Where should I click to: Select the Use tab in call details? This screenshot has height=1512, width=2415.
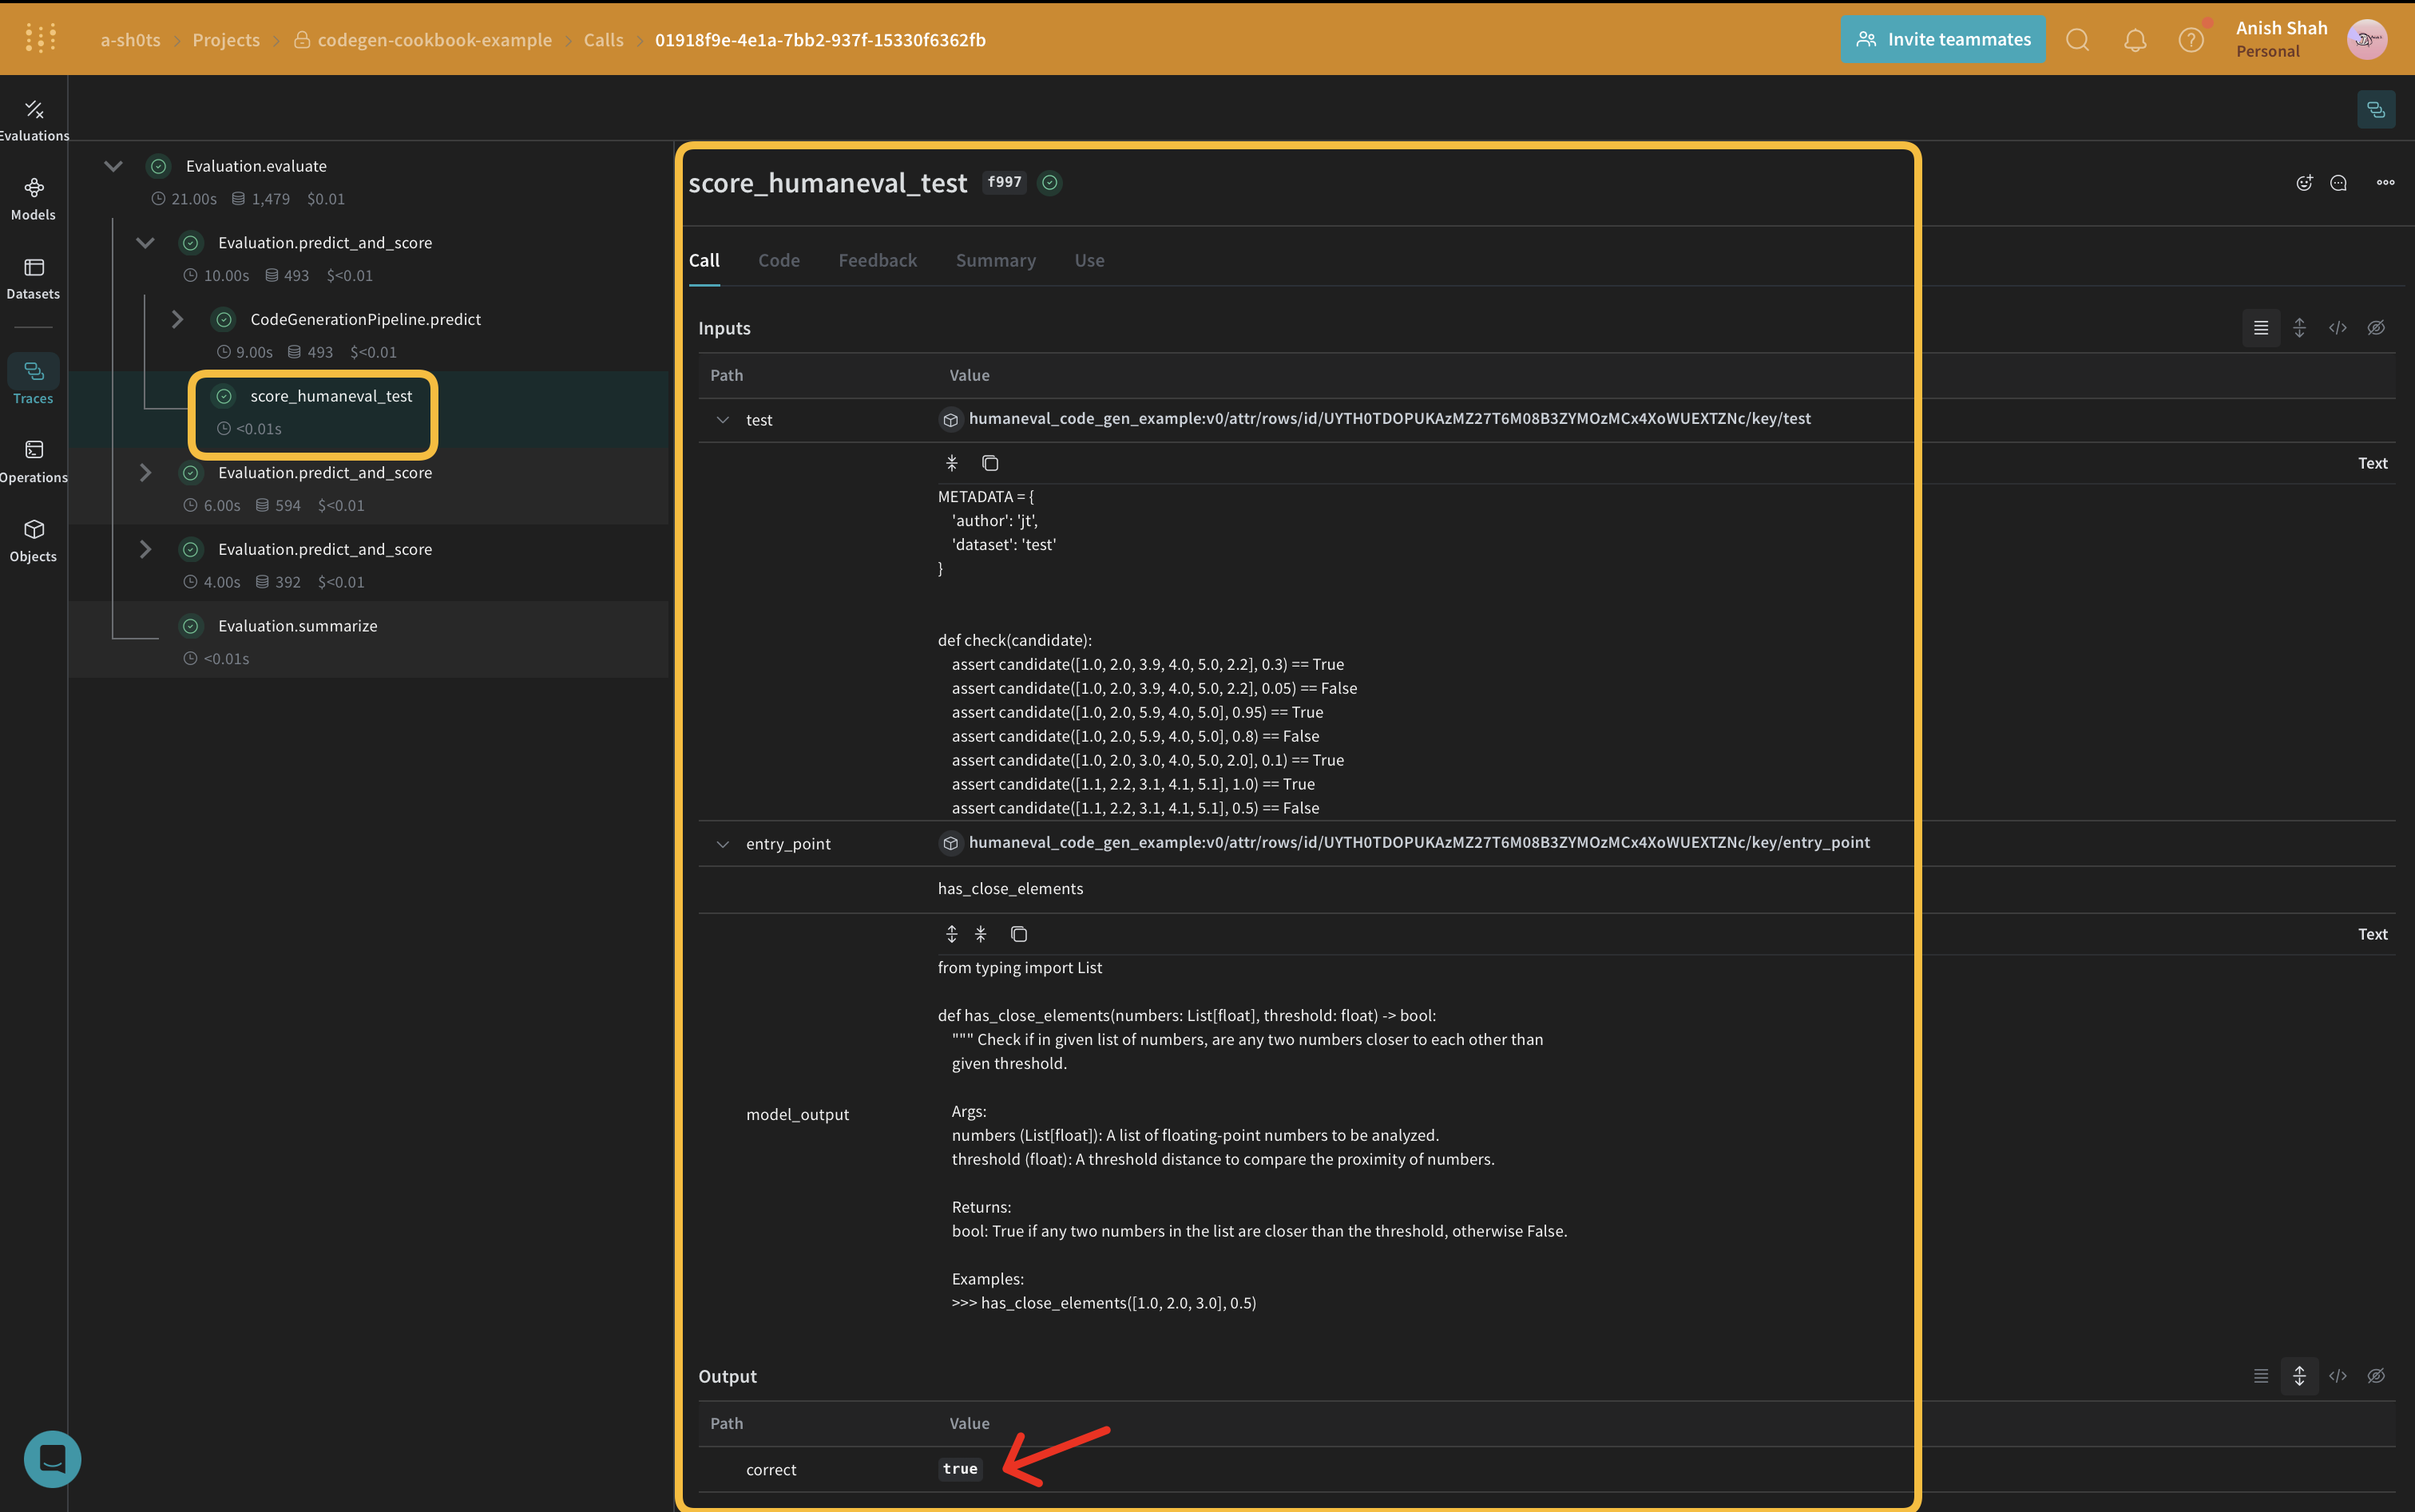tap(1089, 259)
